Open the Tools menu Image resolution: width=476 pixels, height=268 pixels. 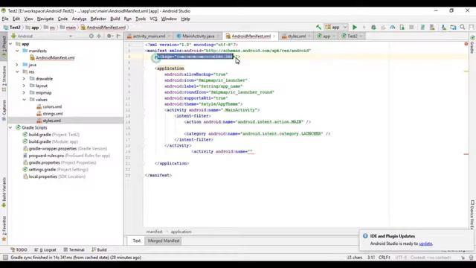tap(141, 19)
